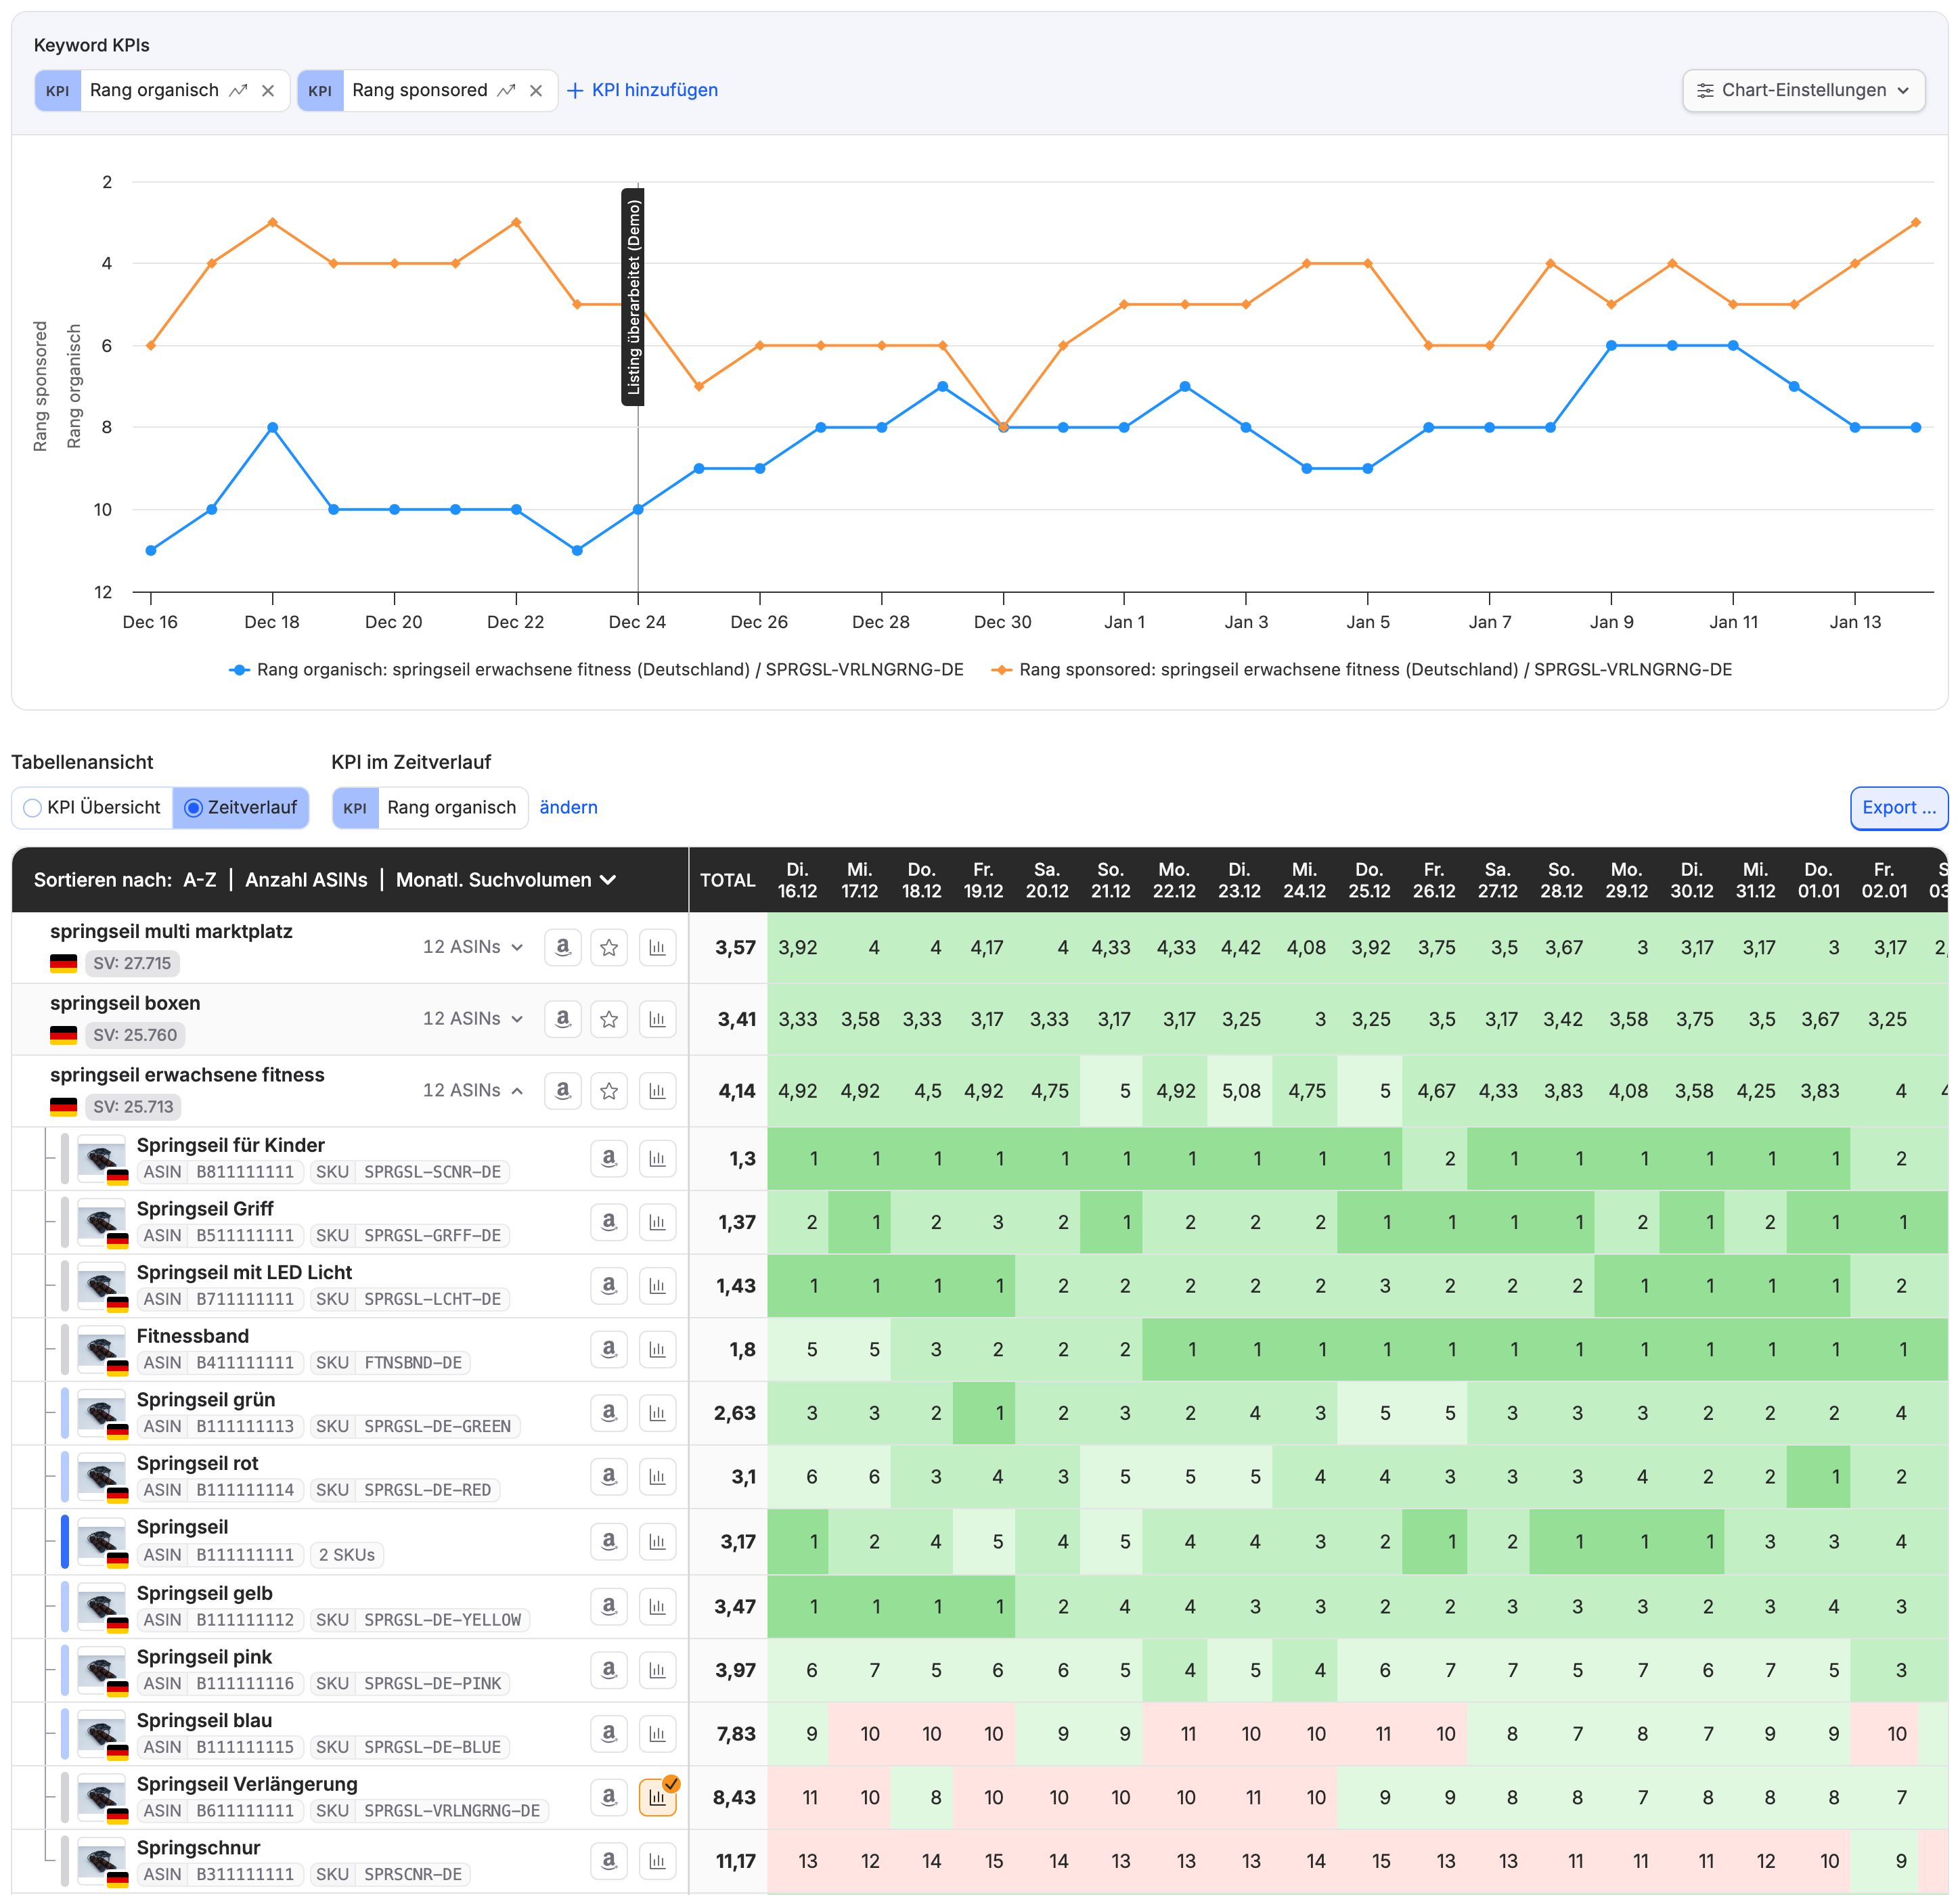Toggle Rang sponsored series in chart legend
This screenshot has height=1895, width=1960.
pyautogui.click(x=1361, y=669)
